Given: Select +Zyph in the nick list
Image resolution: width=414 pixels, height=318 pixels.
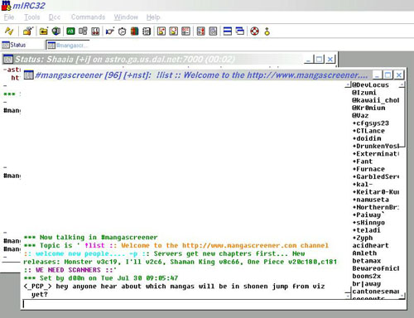Looking at the screenshot, I should click(x=363, y=238).
